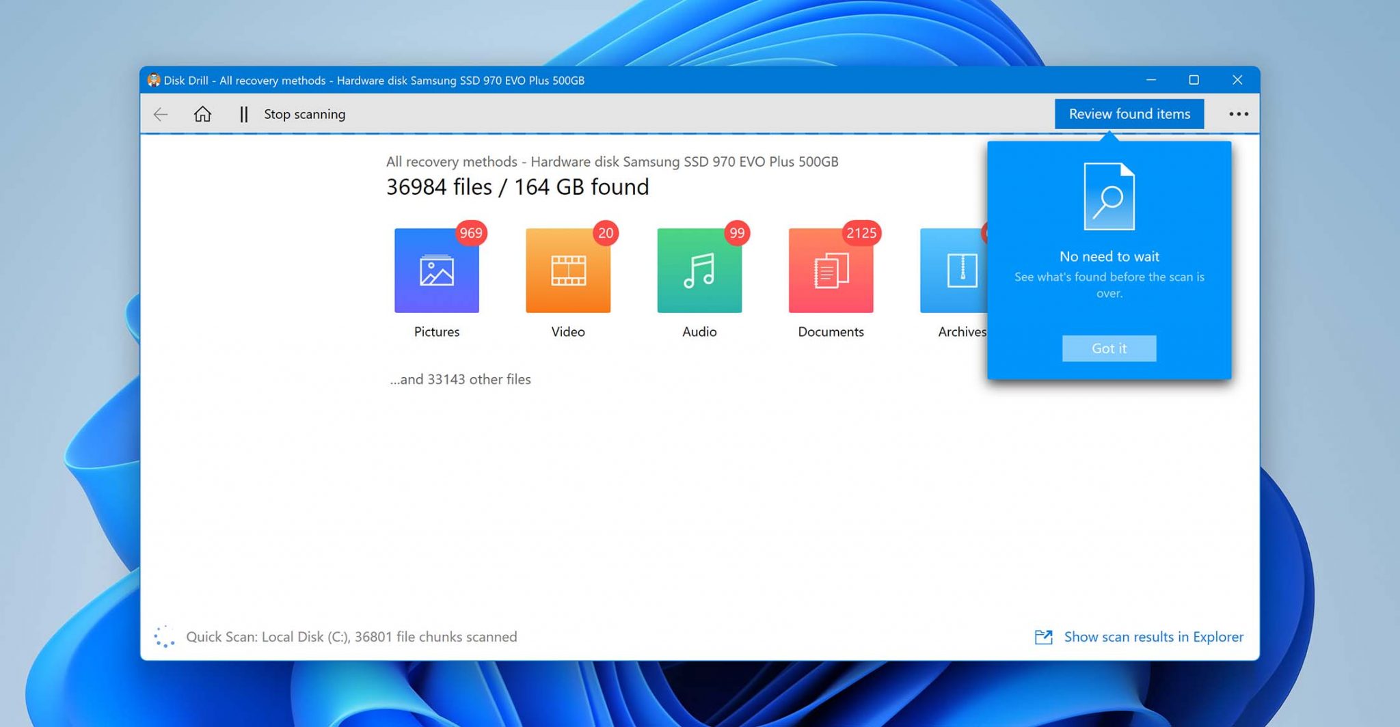The width and height of the screenshot is (1400, 727).
Task: Click the 'and 33143 other files' text
Action: [460, 379]
